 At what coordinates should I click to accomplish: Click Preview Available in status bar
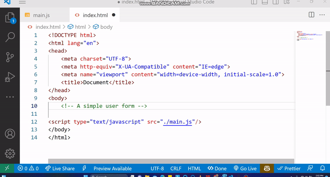(x=113, y=168)
